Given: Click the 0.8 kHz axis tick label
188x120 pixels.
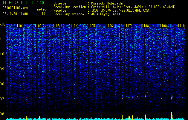Looking at the screenshot, I should 2,84.
